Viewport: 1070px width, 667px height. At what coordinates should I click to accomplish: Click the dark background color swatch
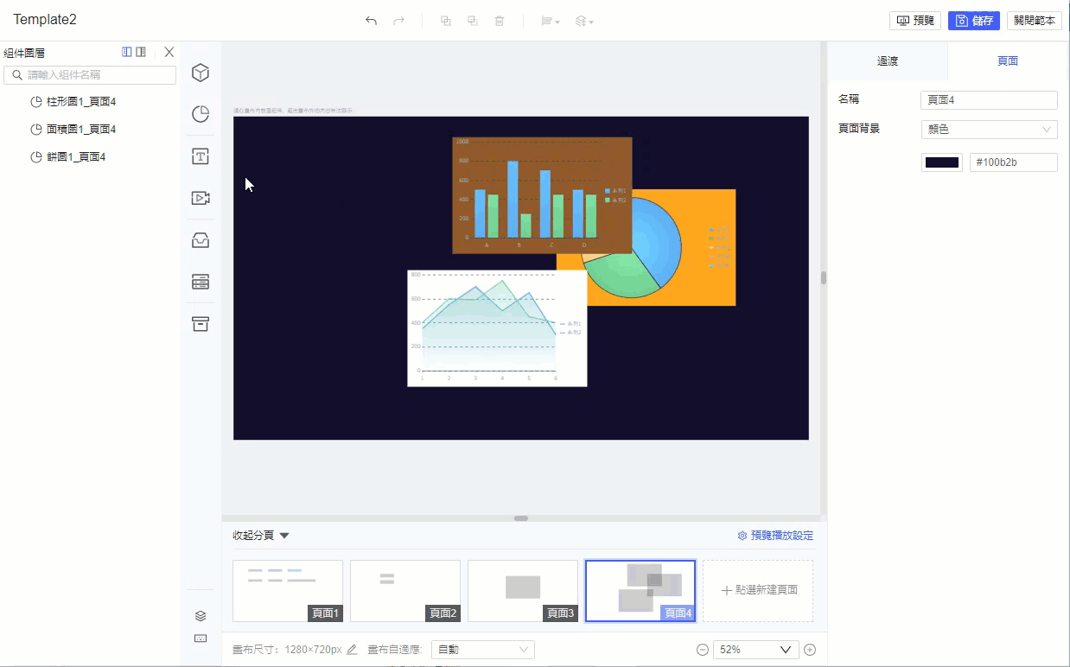tap(942, 162)
